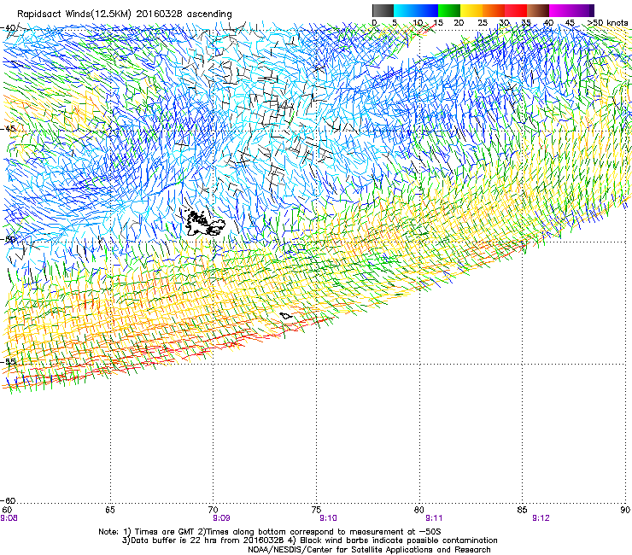632x555 pixels.
Task: Click the 'Note: 1) Times are GMT' line
Action: [x=270, y=532]
